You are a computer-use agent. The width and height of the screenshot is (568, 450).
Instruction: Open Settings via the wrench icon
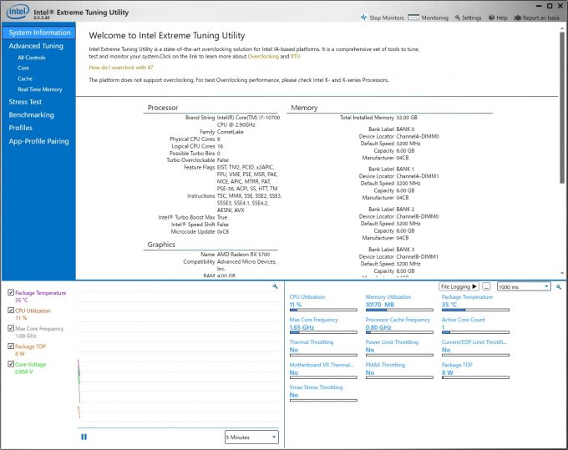pyautogui.click(x=457, y=18)
